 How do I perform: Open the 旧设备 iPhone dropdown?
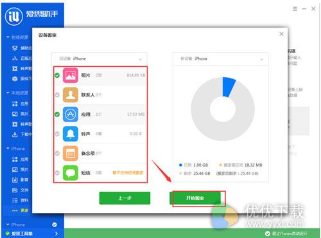[x=100, y=59]
